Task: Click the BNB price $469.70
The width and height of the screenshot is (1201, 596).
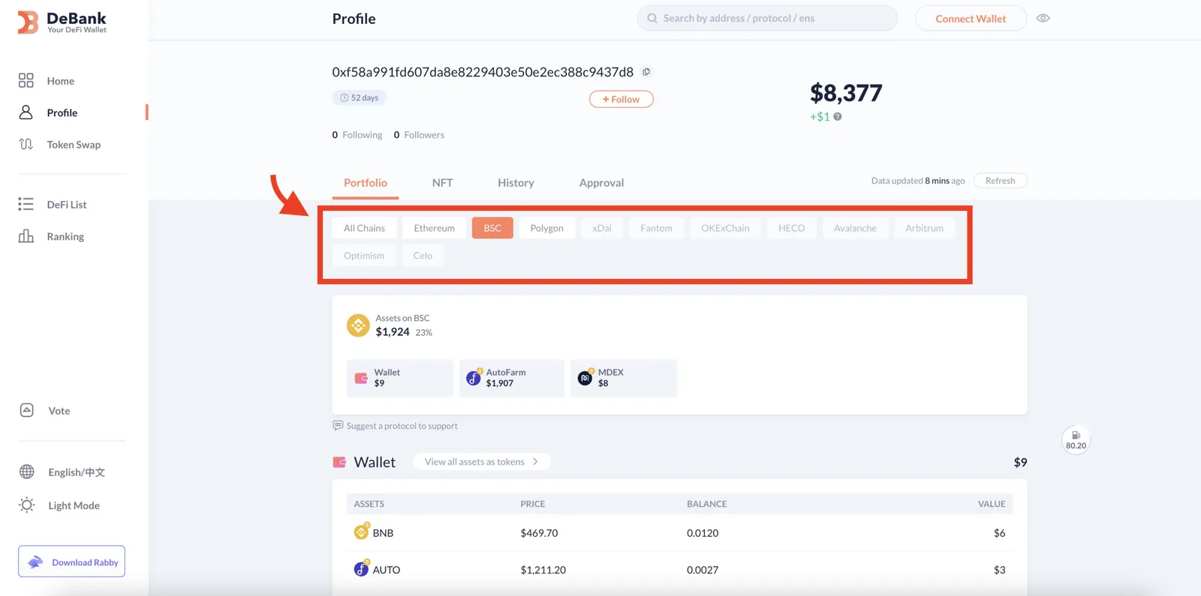Action: 539,533
